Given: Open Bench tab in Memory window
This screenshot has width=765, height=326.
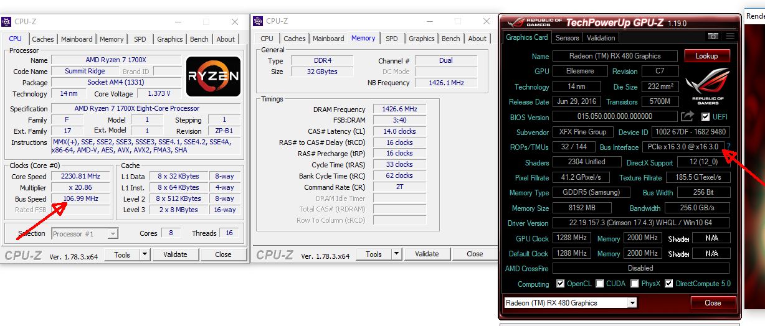Looking at the screenshot, I should (x=451, y=39).
